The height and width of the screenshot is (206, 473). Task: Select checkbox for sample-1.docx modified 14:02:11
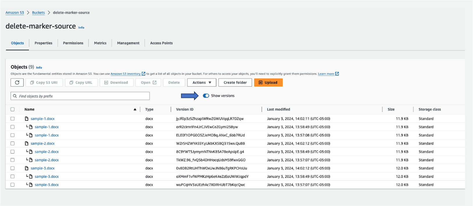tap(12, 119)
